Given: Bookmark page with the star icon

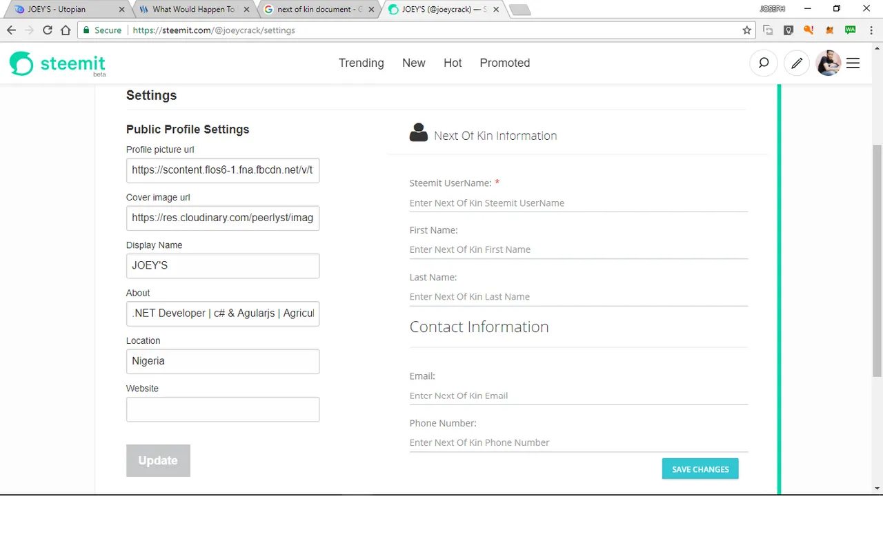Looking at the screenshot, I should click(x=746, y=30).
